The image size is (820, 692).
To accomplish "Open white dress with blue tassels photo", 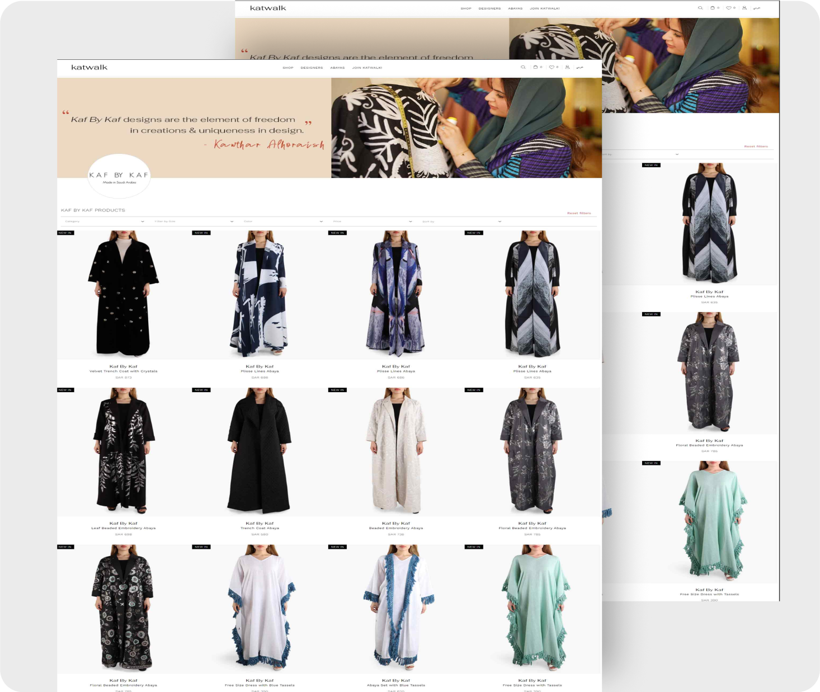I will 260,608.
